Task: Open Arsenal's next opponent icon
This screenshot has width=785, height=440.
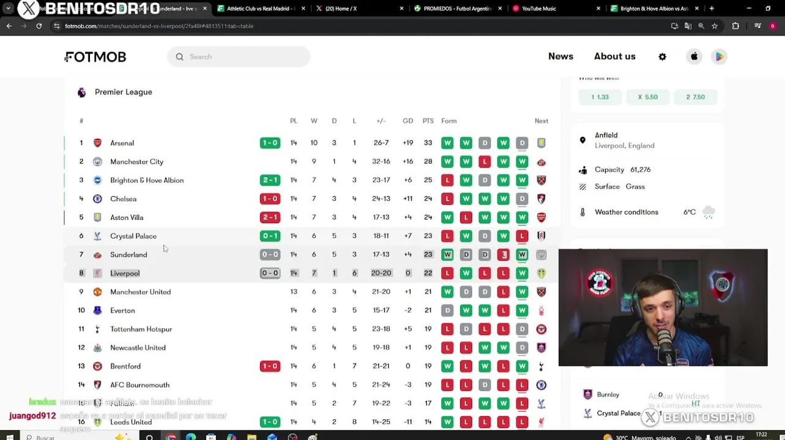Action: coord(541,143)
